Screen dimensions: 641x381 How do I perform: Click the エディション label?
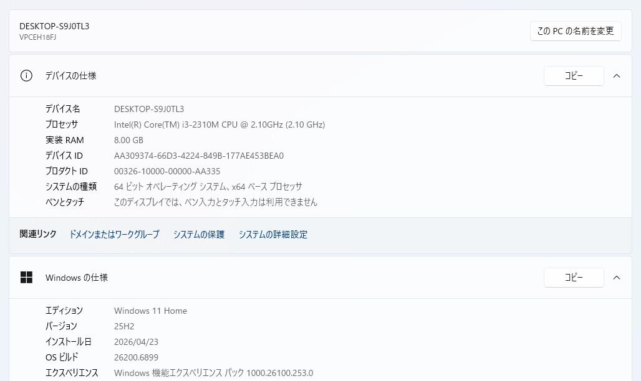64,311
